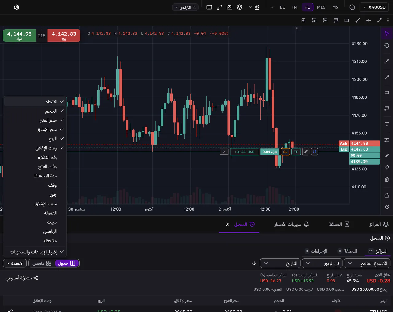Open the stacked layers icon in top toolbar
The image size is (393, 312).
coord(240,7)
